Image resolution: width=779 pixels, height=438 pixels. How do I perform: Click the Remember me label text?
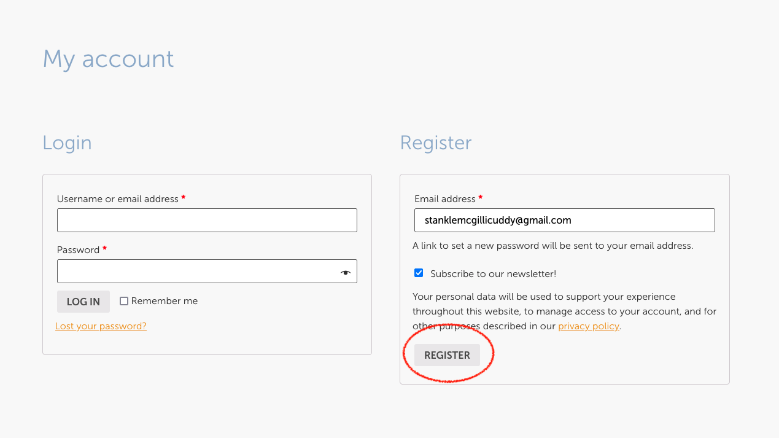[165, 301]
